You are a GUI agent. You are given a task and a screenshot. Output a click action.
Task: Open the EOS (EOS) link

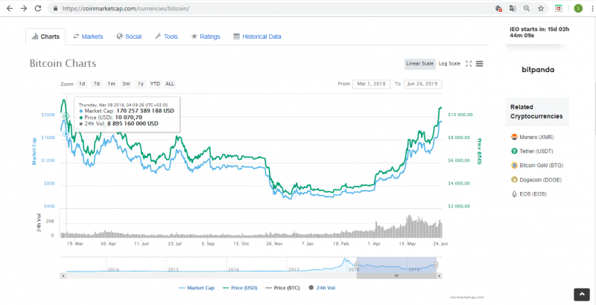click(x=533, y=194)
